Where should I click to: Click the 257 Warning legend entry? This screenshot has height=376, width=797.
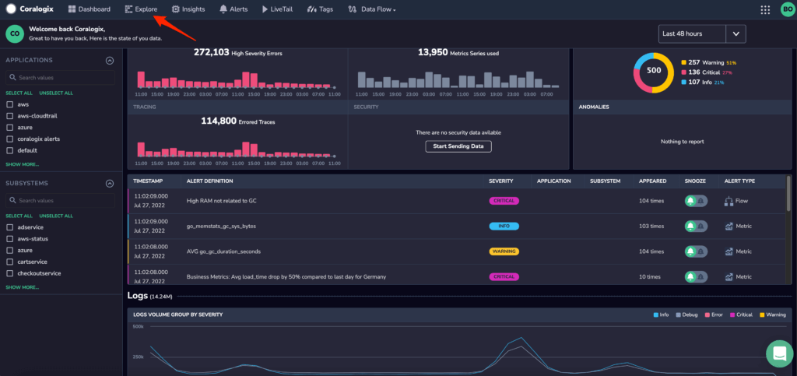(x=708, y=62)
